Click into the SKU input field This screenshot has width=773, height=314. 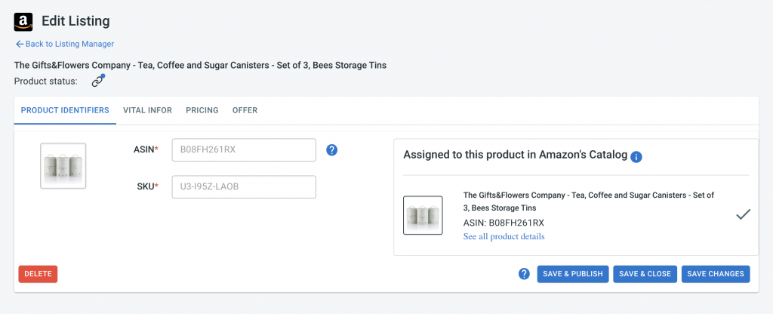coord(244,187)
